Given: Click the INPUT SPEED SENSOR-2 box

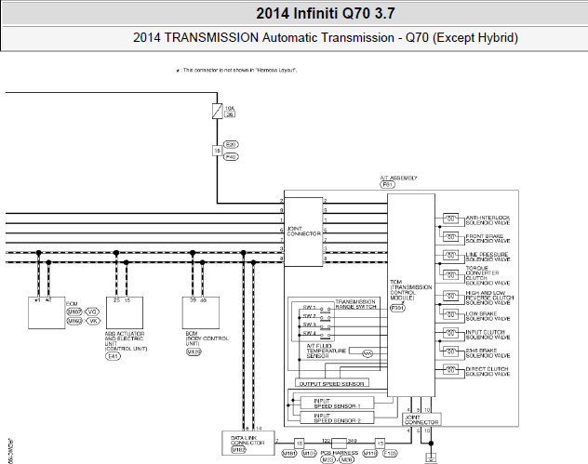Looking at the screenshot, I should 337,418.
